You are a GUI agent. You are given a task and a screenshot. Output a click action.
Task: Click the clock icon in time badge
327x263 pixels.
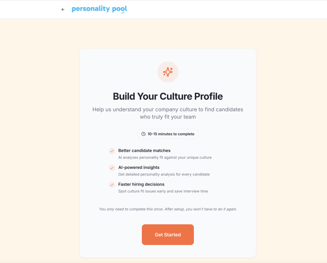[x=143, y=134]
